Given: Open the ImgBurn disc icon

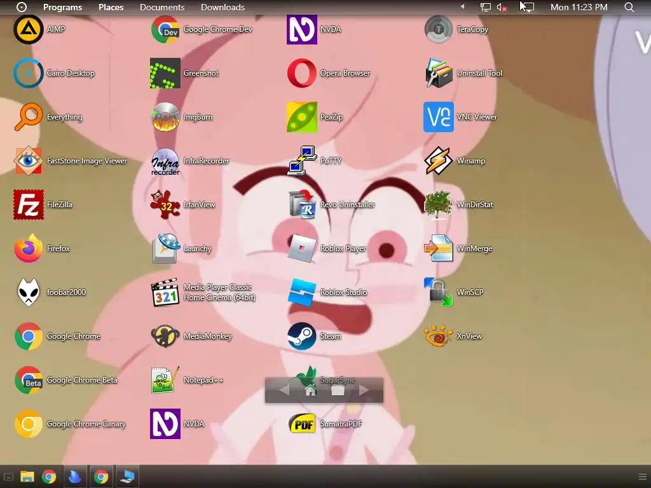Looking at the screenshot, I should [165, 117].
